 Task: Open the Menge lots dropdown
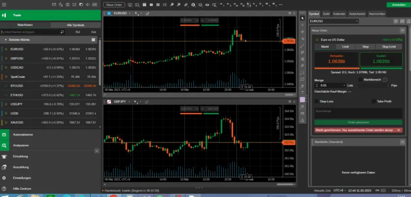[x=344, y=85]
